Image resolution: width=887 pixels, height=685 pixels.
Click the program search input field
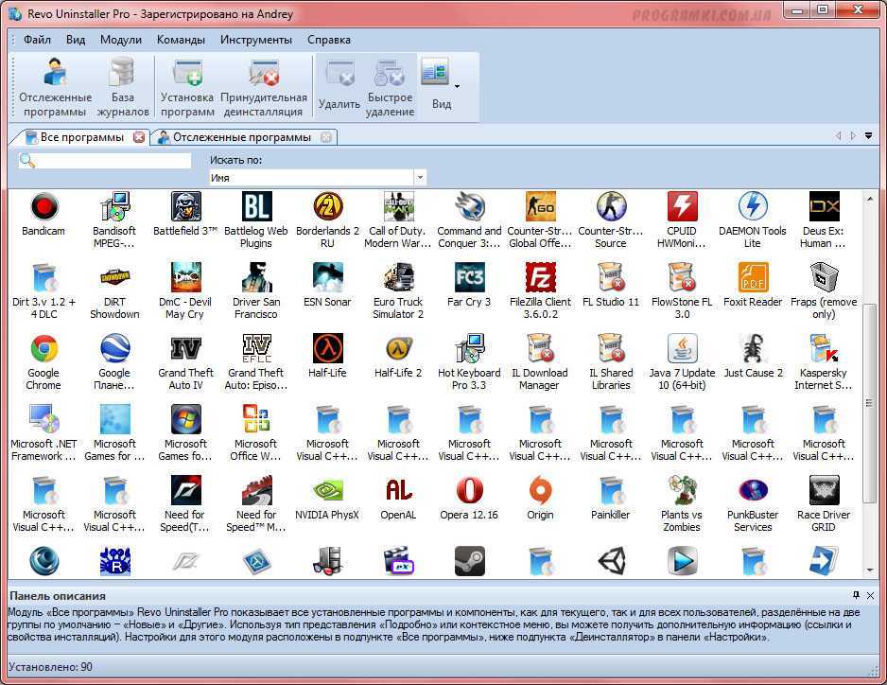(113, 161)
